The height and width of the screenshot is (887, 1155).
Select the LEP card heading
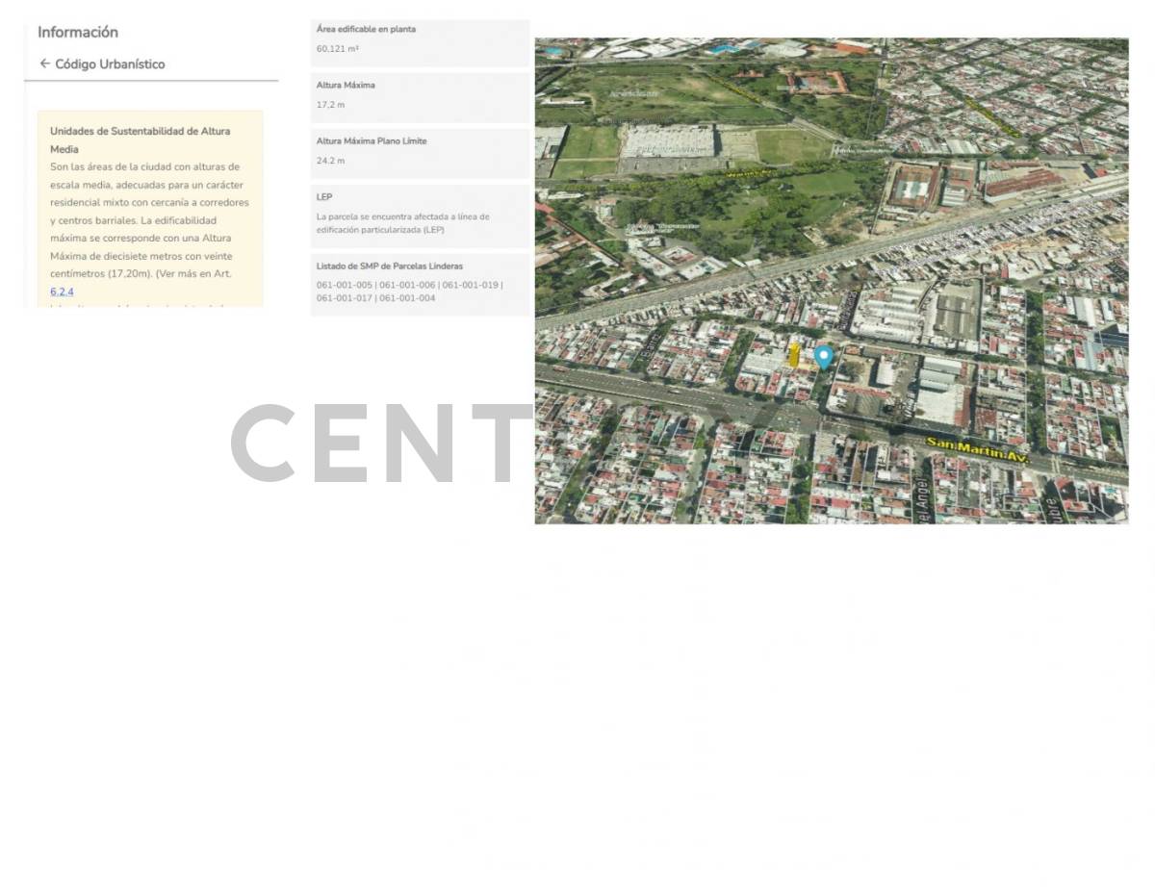click(x=324, y=196)
